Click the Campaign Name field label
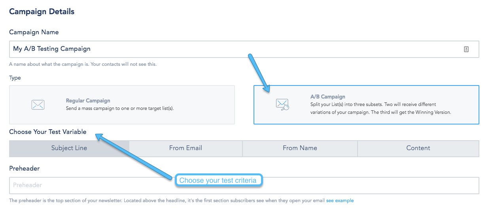The height and width of the screenshot is (208, 494). click(x=34, y=32)
